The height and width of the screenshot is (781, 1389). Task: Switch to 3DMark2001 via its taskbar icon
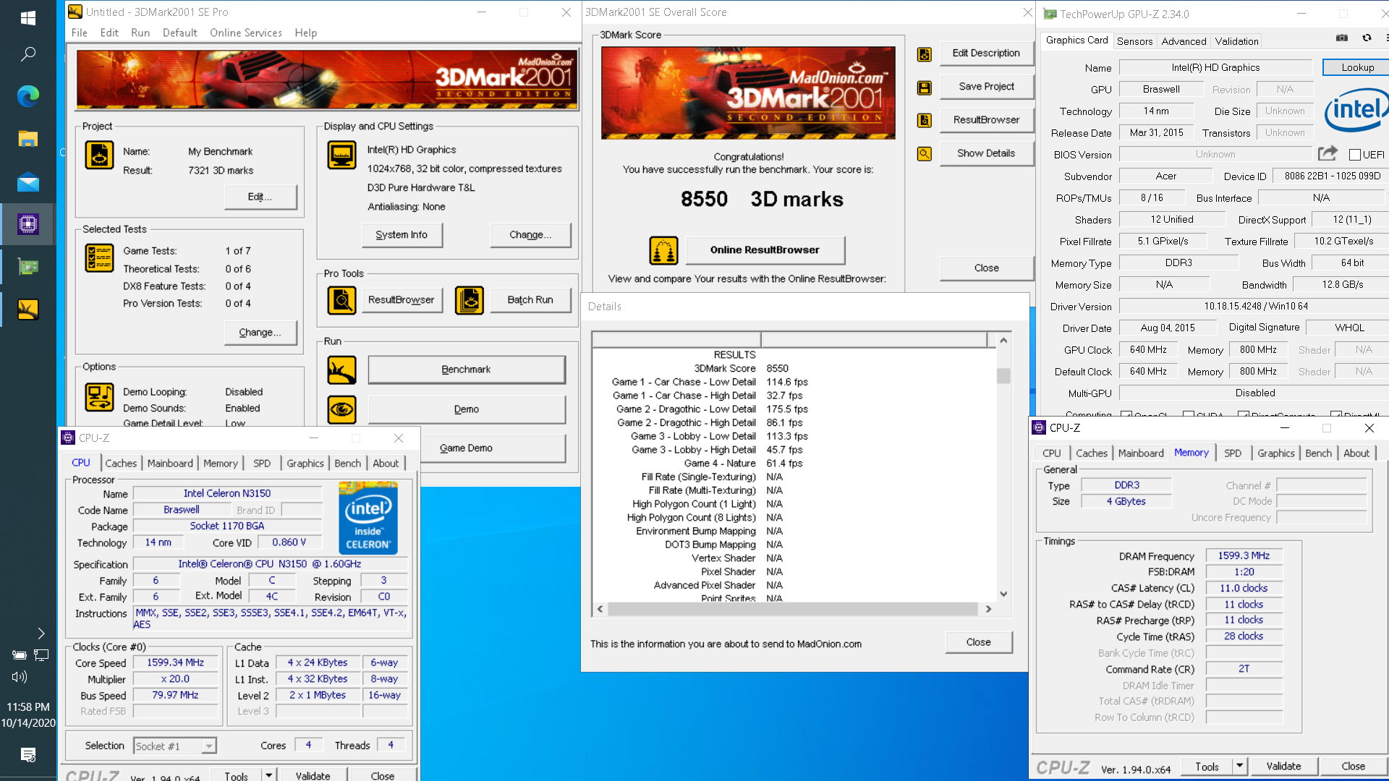(x=28, y=310)
